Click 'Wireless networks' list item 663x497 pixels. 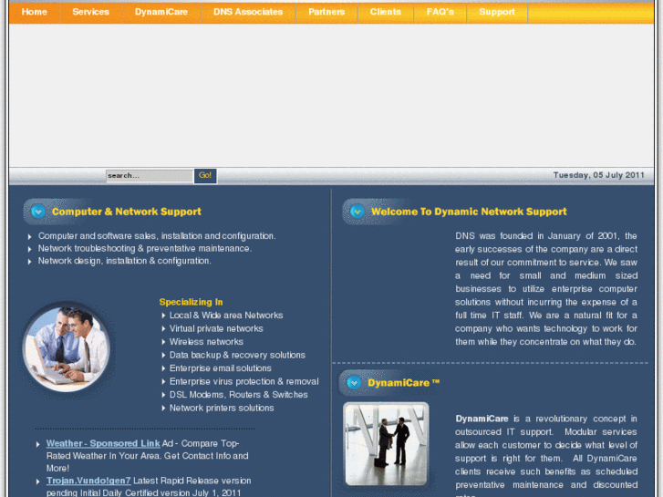206,342
